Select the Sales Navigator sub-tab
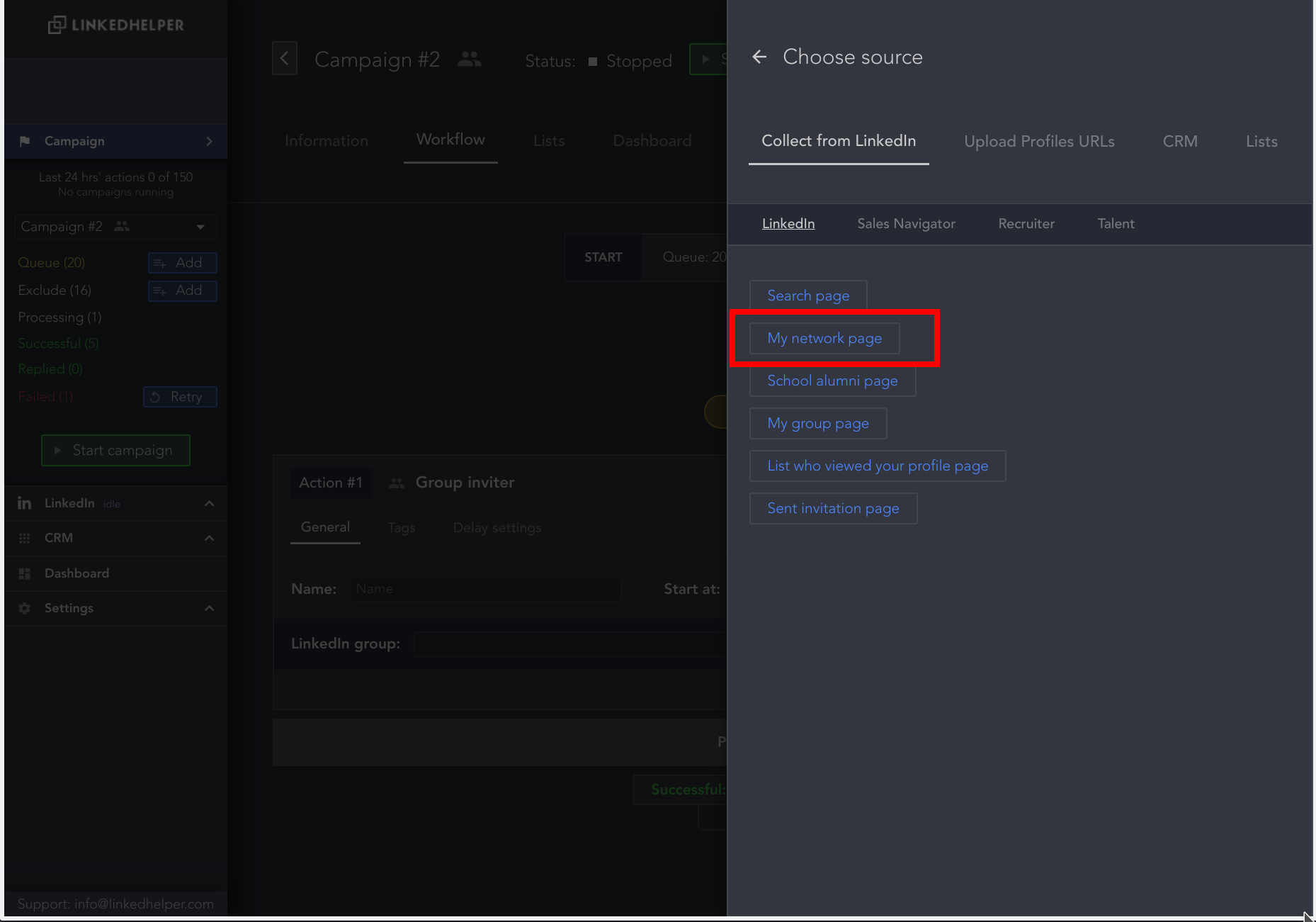 click(906, 224)
